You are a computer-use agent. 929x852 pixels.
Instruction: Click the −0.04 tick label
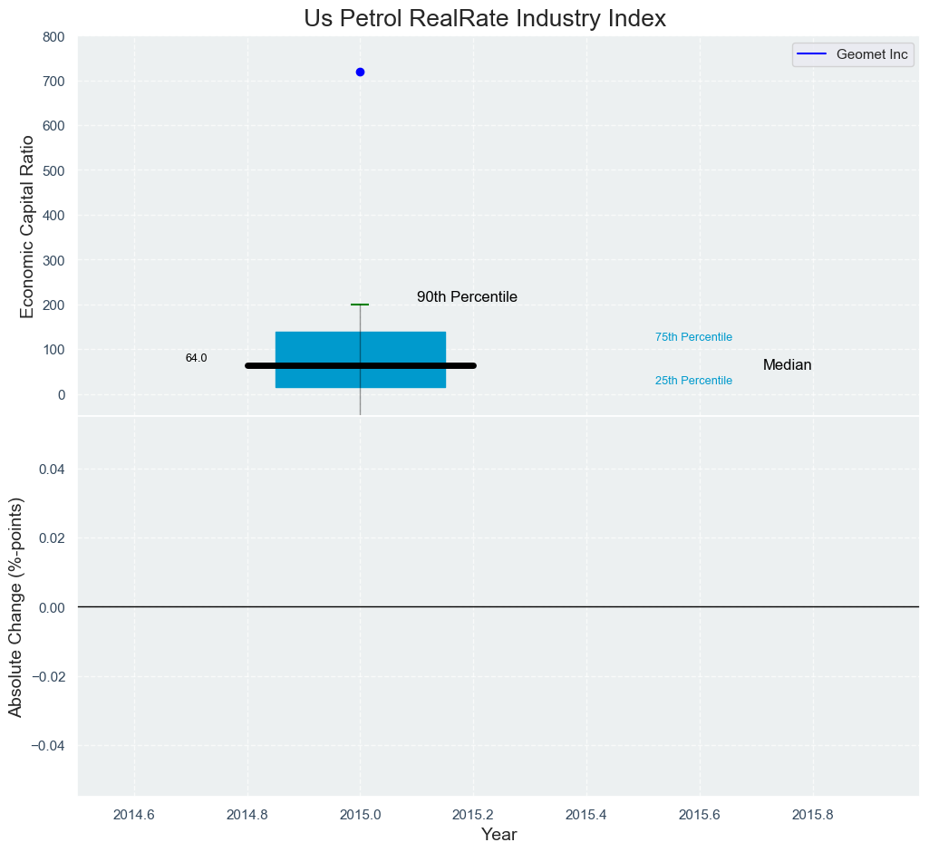(47, 746)
